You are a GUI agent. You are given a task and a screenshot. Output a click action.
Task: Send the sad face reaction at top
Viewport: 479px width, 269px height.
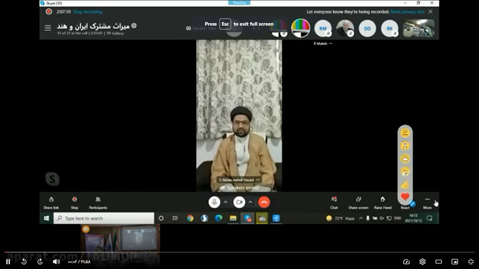click(x=405, y=133)
